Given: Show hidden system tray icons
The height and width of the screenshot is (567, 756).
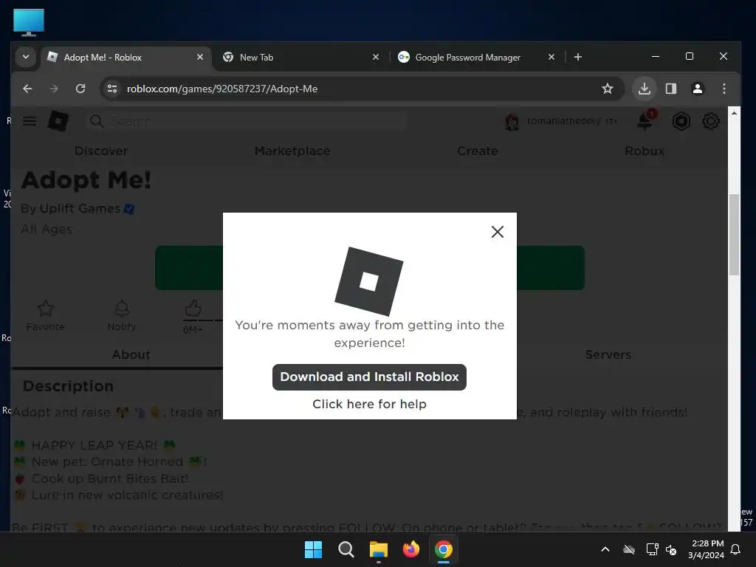Looking at the screenshot, I should pos(605,549).
